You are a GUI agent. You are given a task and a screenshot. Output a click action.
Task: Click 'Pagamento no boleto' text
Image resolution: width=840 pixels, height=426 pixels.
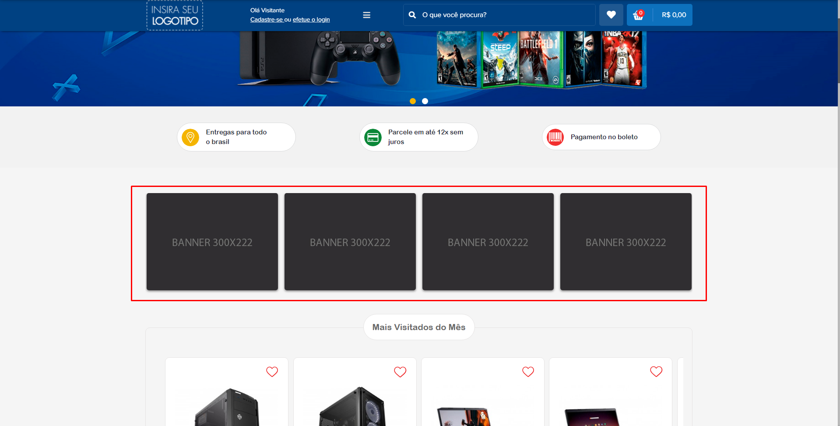pos(604,137)
